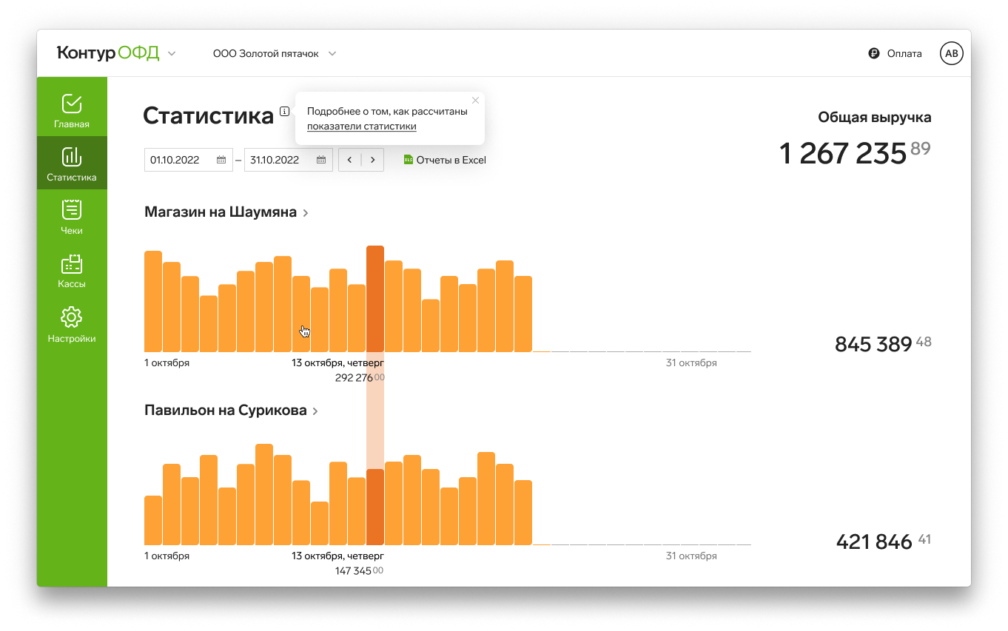Click the value 292 276 under Шаумяна chart

point(360,377)
